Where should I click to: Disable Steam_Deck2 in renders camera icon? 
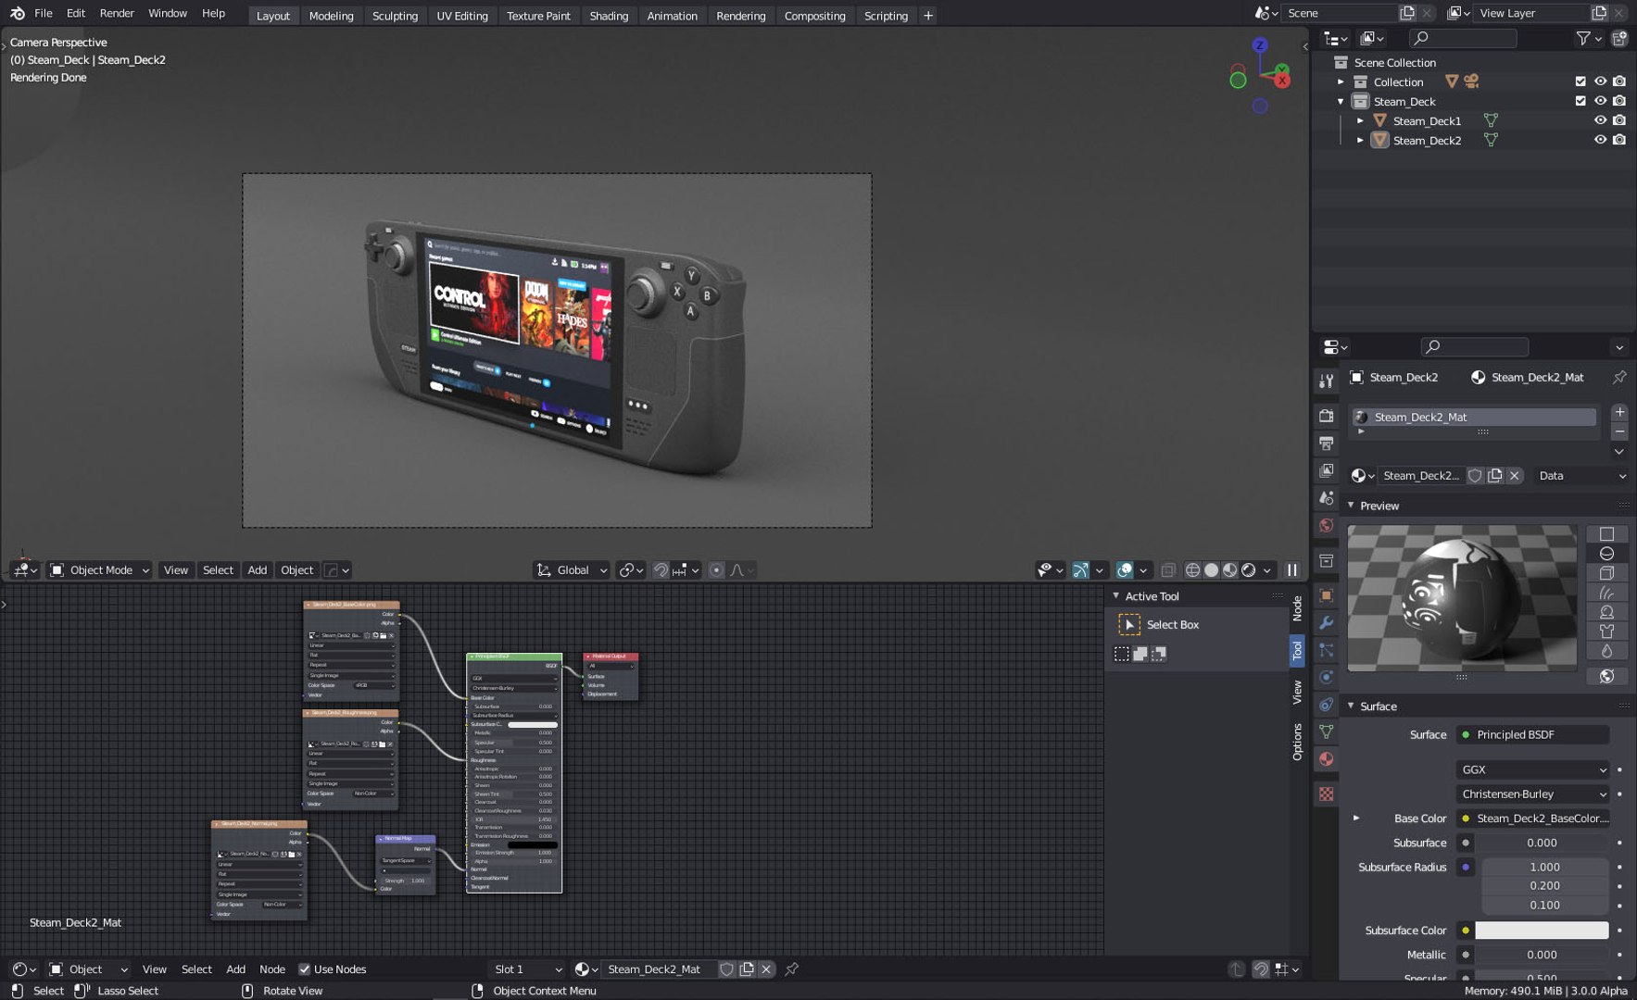tap(1619, 140)
